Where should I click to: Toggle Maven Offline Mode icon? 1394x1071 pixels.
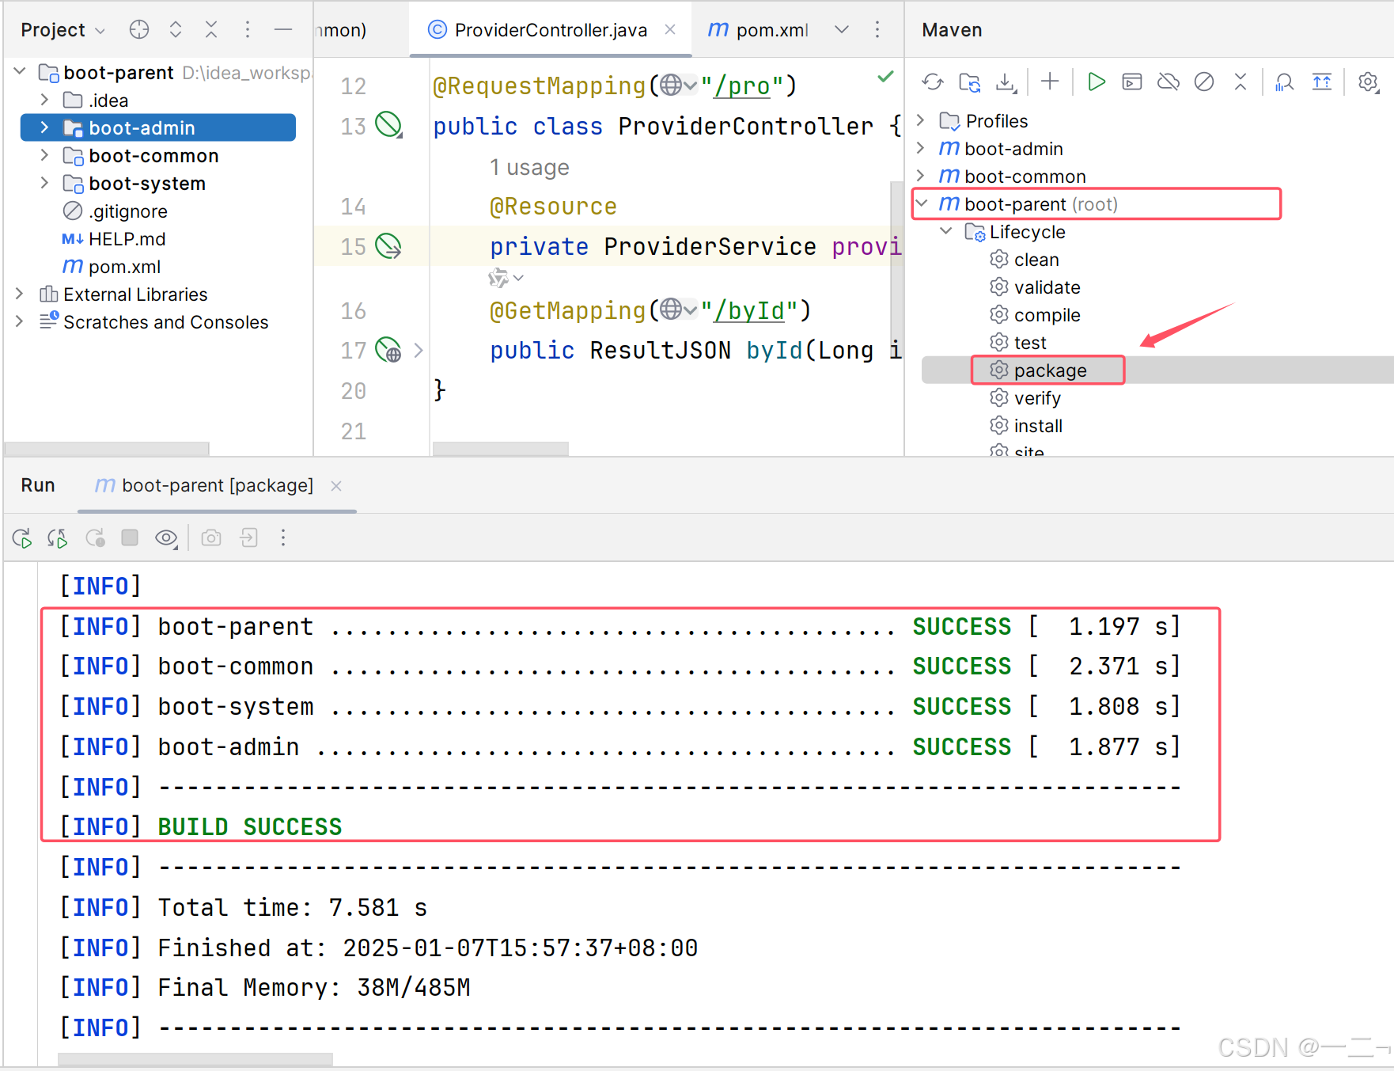[x=1169, y=82]
